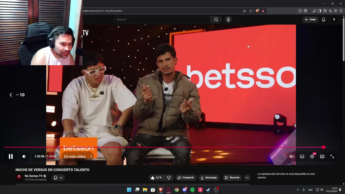Click the 'Descargar' download button
The width and height of the screenshot is (345, 194).
click(209, 178)
